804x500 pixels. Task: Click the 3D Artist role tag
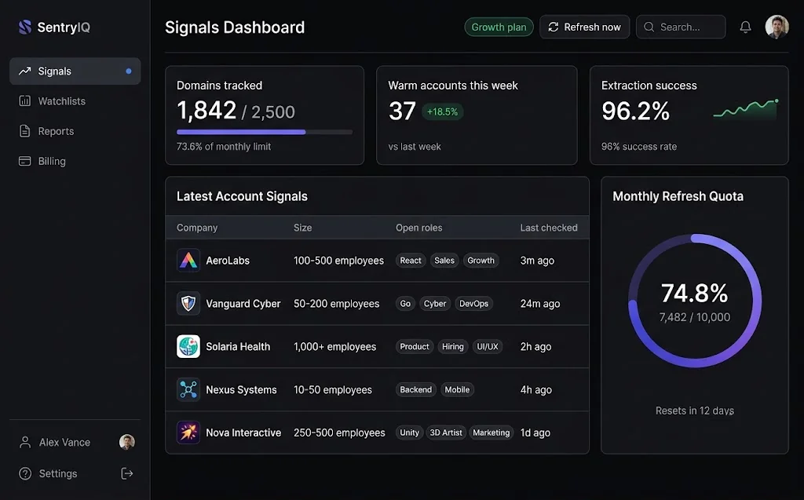(446, 432)
